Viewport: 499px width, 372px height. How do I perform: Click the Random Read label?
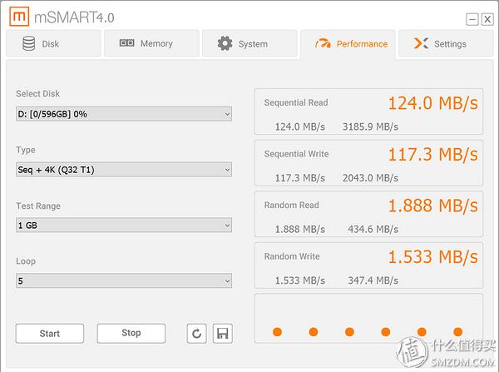click(292, 205)
